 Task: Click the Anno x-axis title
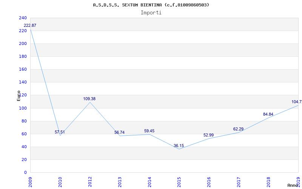[x=292, y=185]
